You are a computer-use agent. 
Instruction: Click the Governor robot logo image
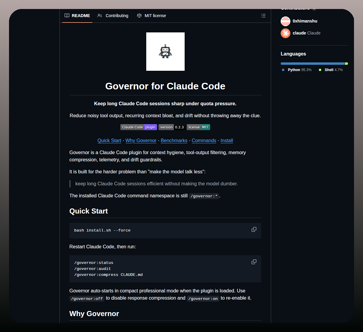pyautogui.click(x=165, y=52)
